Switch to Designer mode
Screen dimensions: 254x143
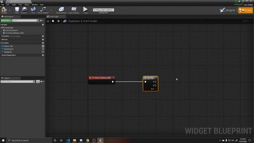227,10
